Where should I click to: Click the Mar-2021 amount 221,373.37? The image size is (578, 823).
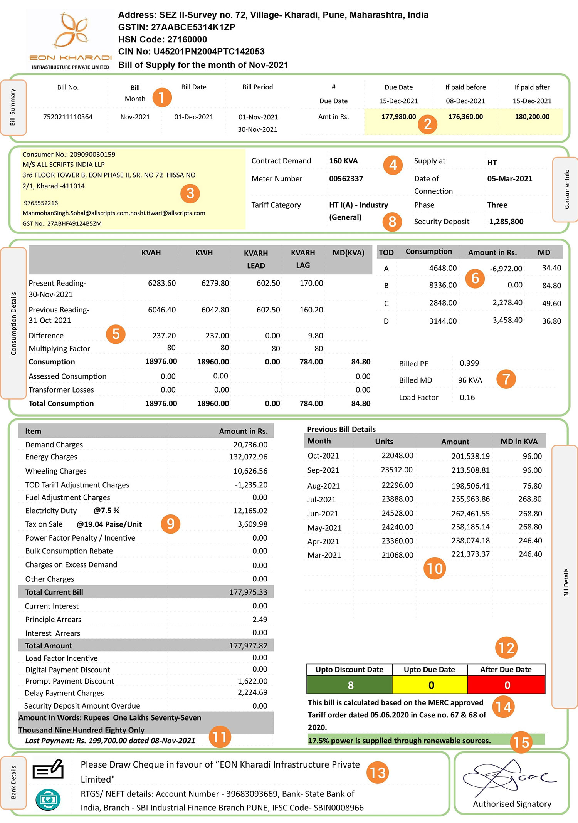(x=470, y=554)
